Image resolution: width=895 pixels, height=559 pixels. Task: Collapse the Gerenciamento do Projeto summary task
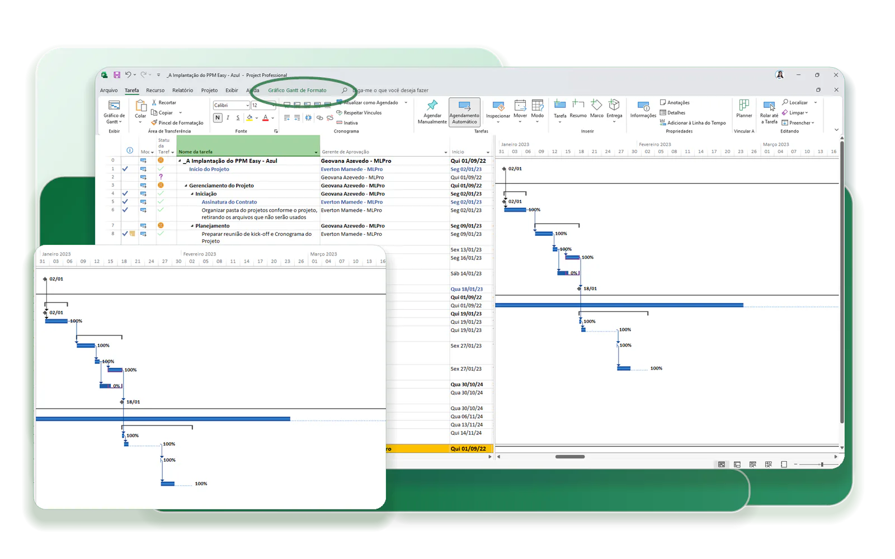[186, 186]
